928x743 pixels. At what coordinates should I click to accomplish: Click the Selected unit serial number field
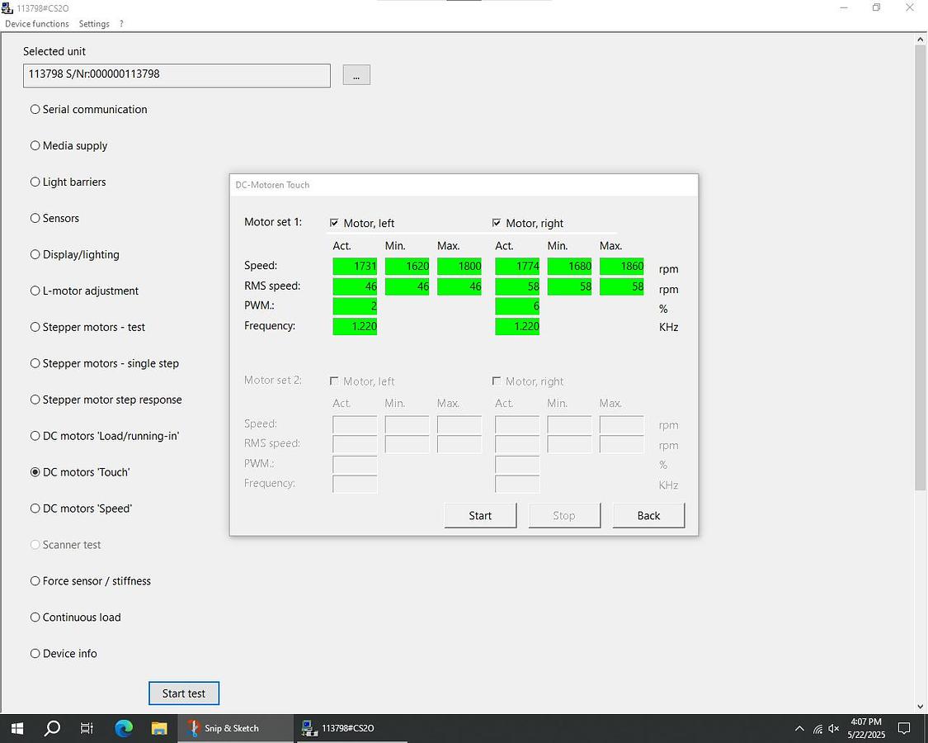pos(177,75)
